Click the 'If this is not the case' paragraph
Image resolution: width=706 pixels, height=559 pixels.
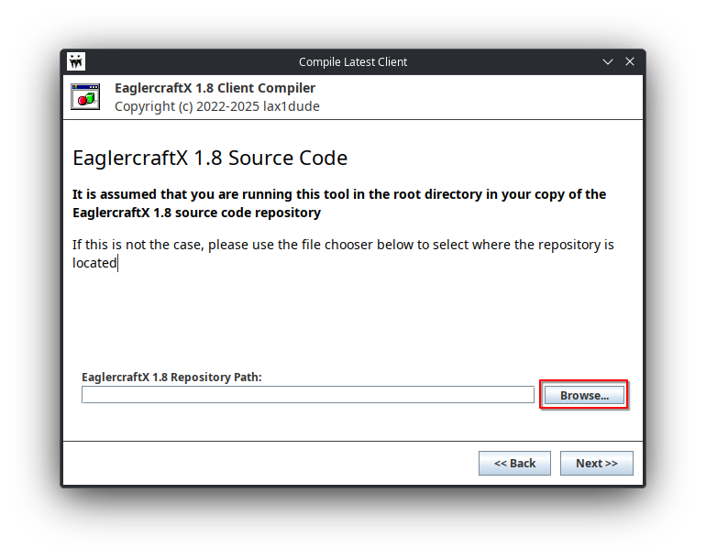343,254
